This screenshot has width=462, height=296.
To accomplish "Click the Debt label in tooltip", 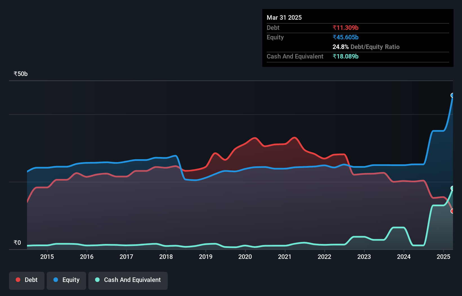I will pos(273,28).
